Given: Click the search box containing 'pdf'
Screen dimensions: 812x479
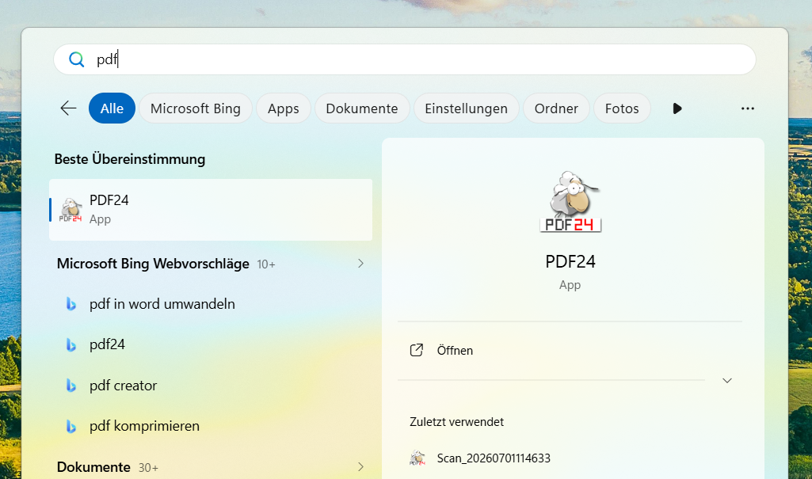Looking at the screenshot, I should 405,59.
